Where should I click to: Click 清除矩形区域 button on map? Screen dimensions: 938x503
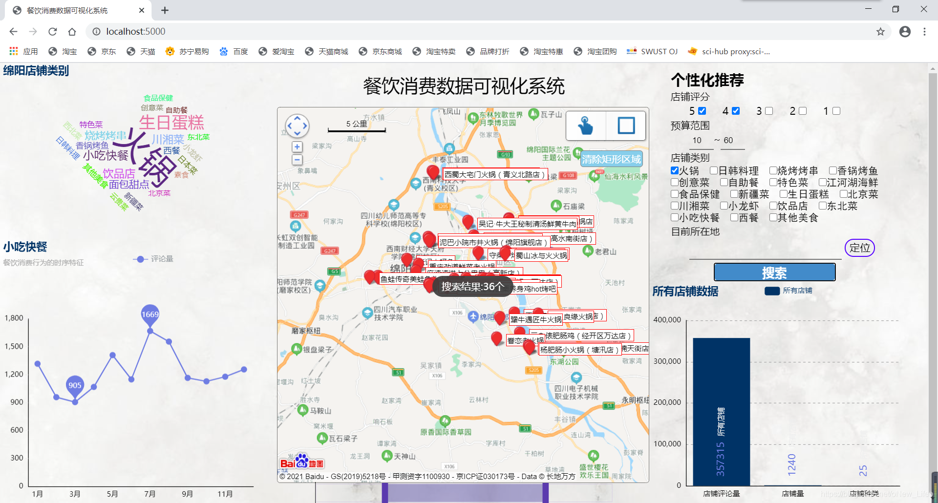coord(611,159)
